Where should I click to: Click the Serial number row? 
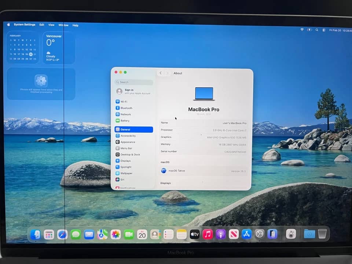click(203, 151)
